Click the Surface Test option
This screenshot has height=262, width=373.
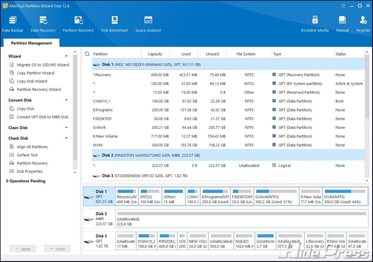[27, 155]
